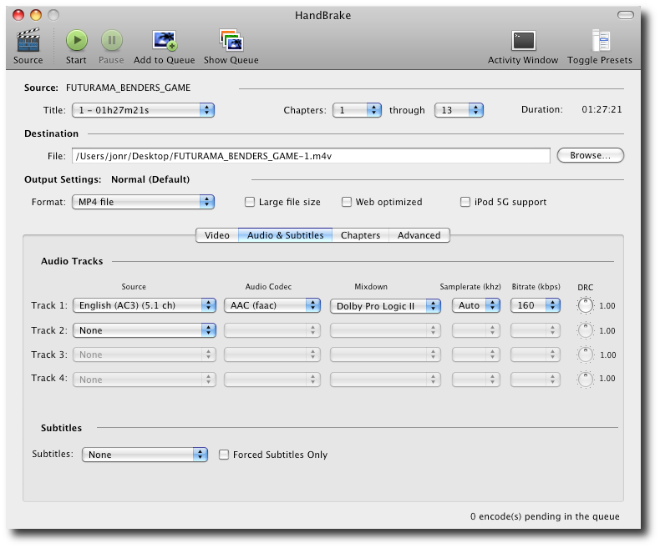
Task: Click the Browse... button
Action: pos(590,155)
